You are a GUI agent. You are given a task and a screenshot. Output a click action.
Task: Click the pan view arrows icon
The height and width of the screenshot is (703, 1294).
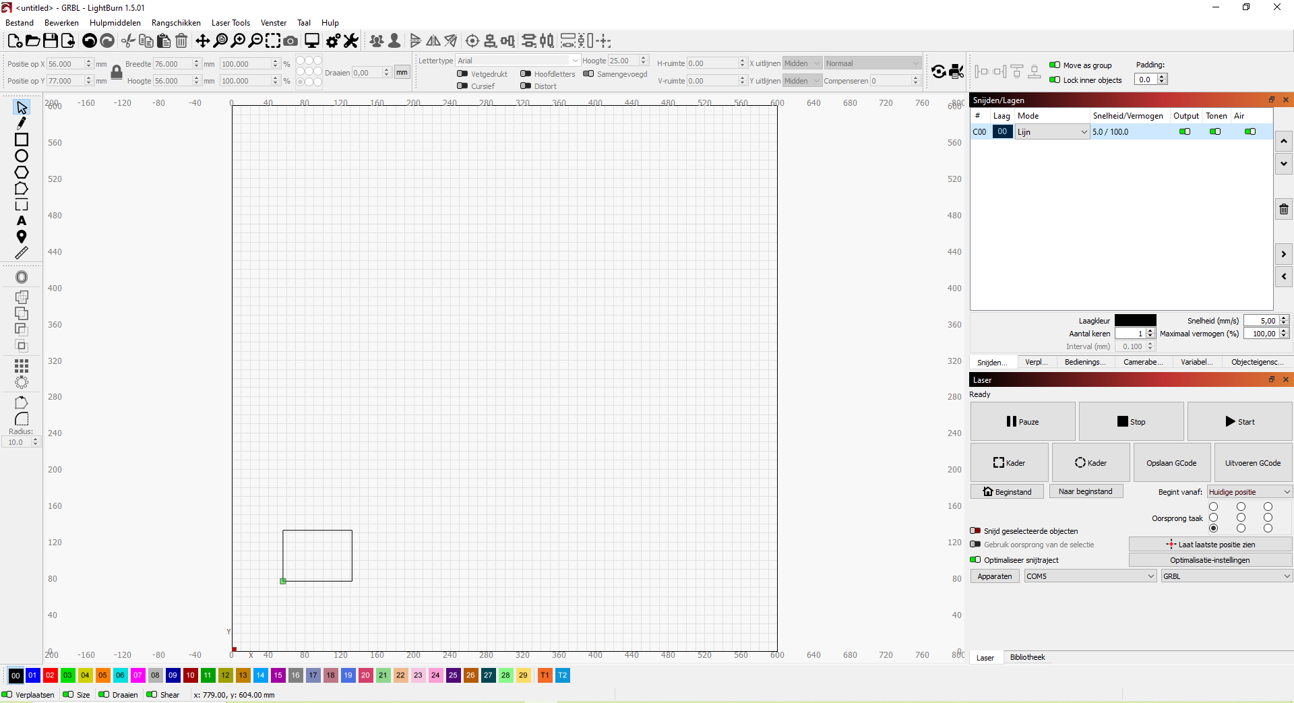pyautogui.click(x=203, y=41)
